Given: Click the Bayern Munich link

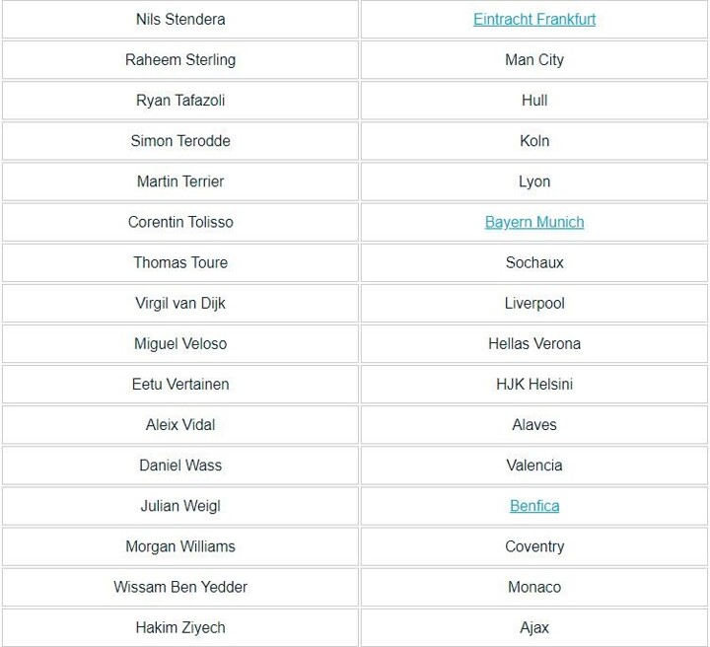Looking at the screenshot, I should click(533, 222).
